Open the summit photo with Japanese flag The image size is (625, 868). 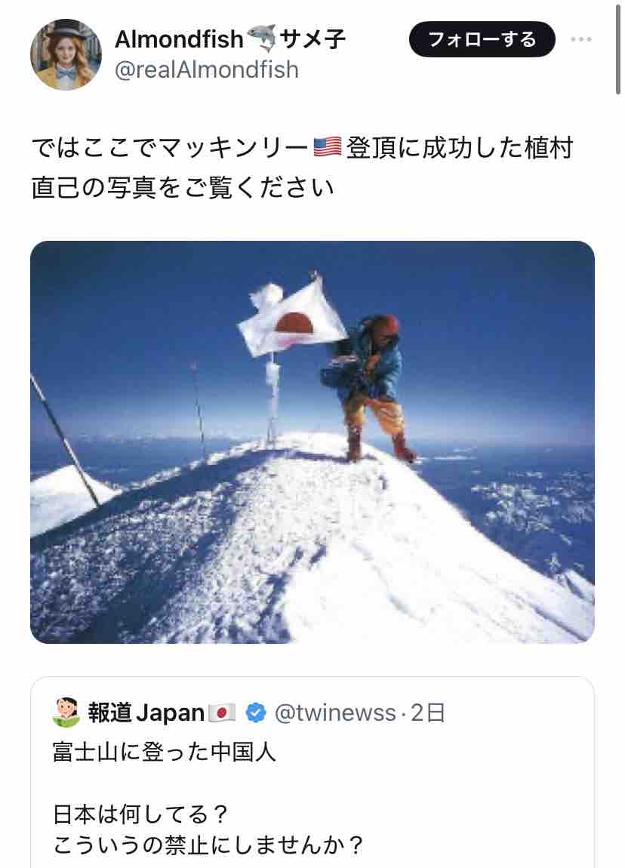(312, 442)
